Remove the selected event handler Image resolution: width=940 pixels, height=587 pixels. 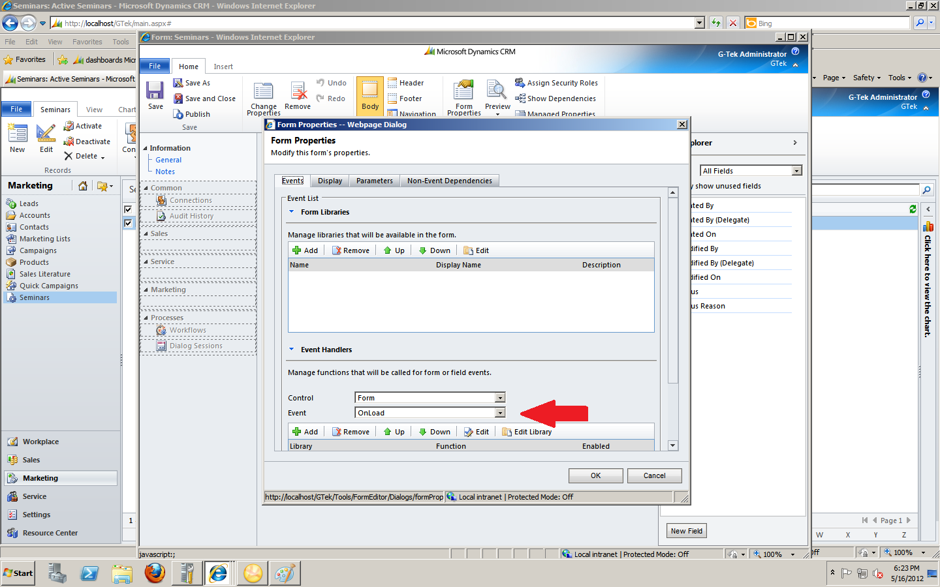pyautogui.click(x=351, y=432)
